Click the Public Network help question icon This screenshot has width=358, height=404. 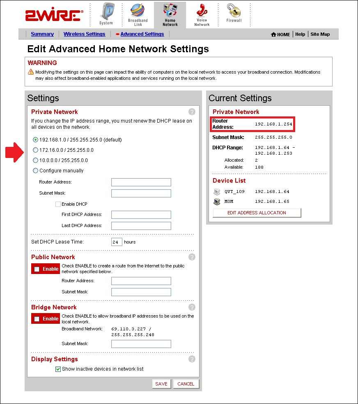point(192,257)
